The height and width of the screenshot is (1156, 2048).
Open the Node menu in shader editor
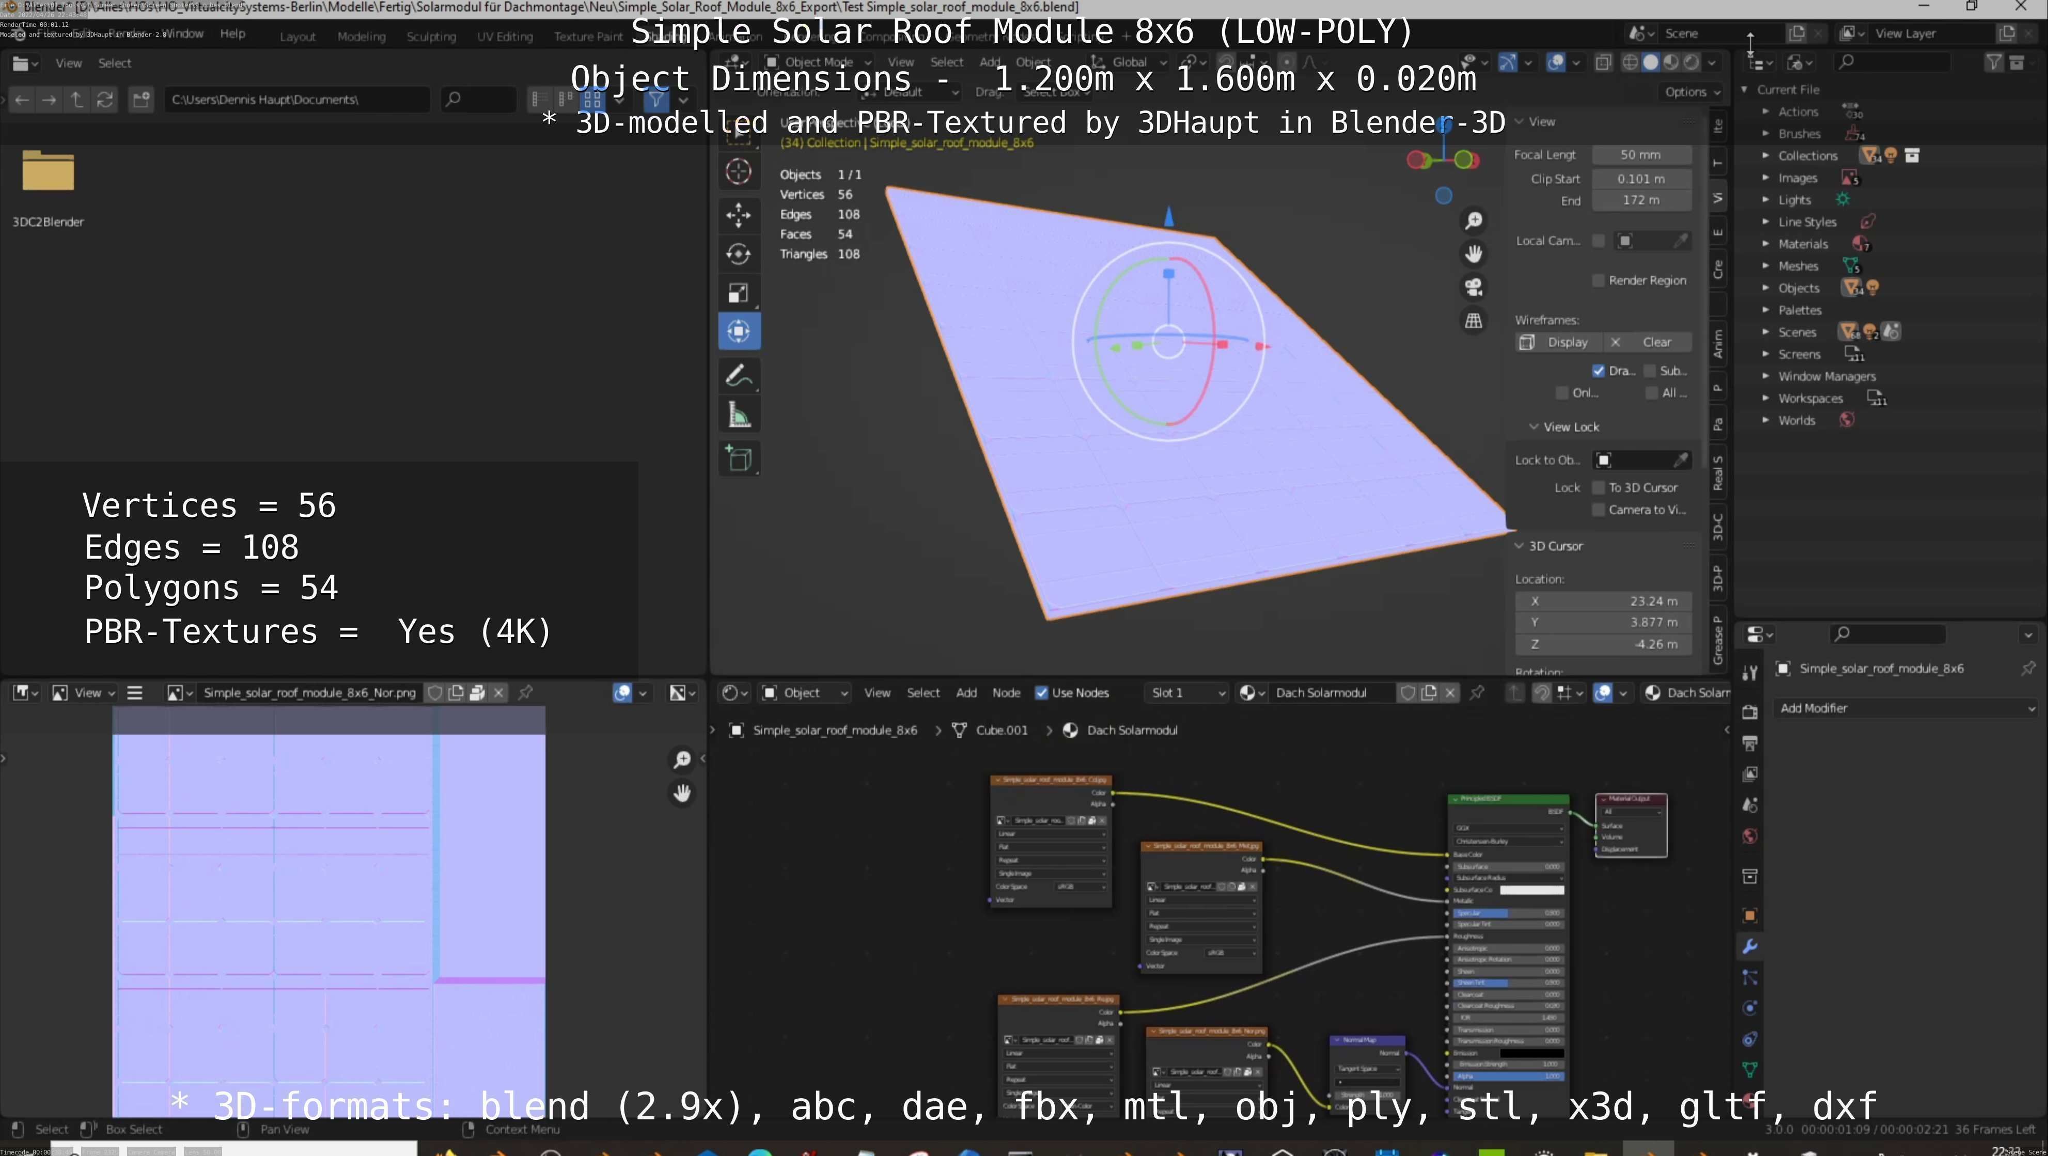coord(1006,693)
